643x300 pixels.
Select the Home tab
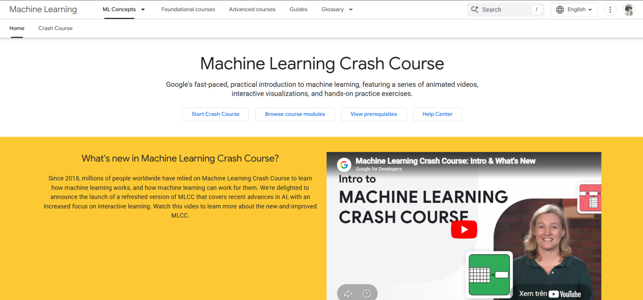tap(17, 28)
